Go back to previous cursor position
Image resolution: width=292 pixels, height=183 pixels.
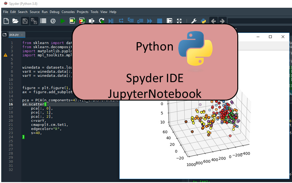click(214, 21)
